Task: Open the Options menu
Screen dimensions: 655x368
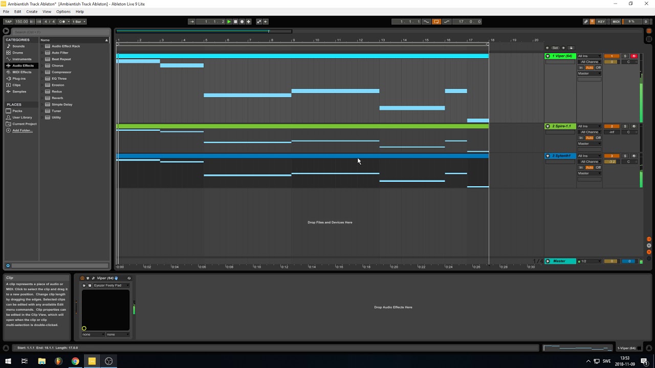Action: 63,11
